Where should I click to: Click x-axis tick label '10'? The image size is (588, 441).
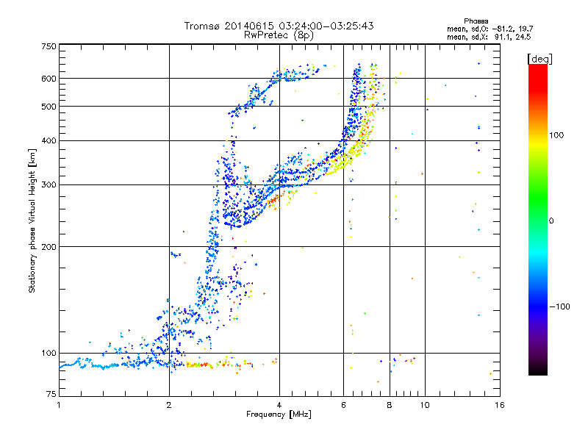[x=425, y=405]
